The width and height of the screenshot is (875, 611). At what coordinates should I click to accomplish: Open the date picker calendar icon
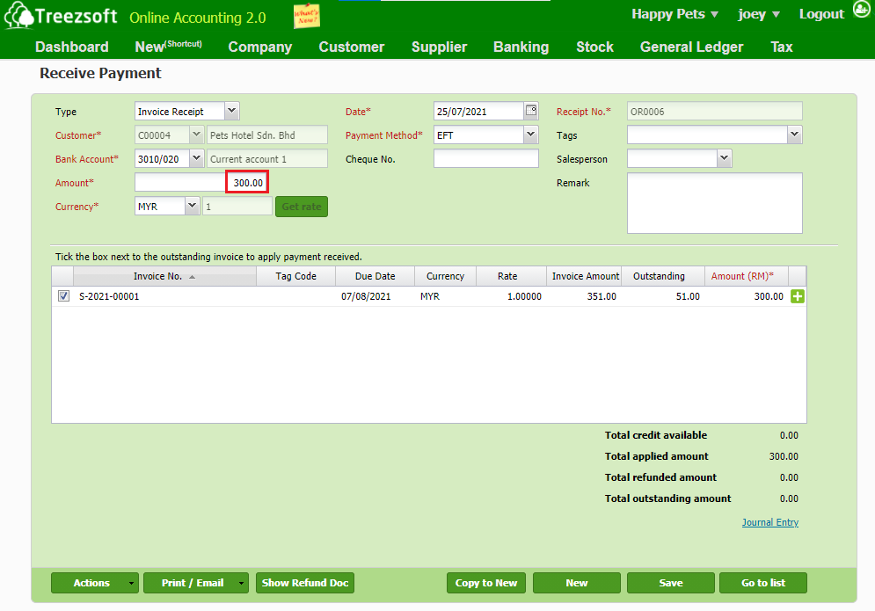(531, 111)
